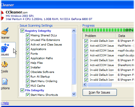Toggle the File Integrity group checkbox
135x107 pixels.
[22, 90]
